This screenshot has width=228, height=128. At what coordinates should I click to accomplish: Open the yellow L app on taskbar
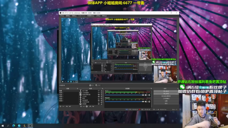coord(25,126)
